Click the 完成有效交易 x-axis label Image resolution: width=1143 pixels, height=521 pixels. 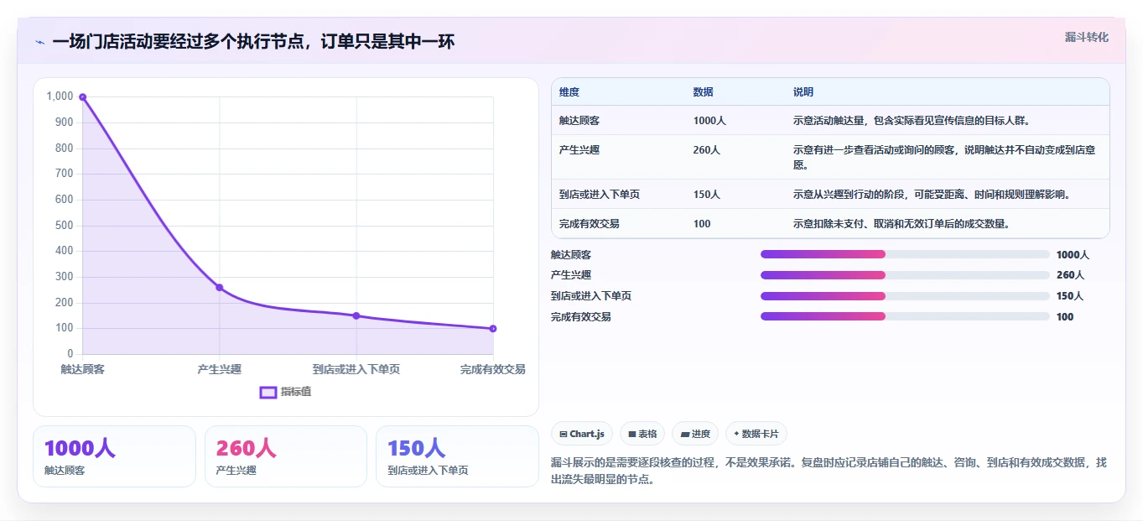[x=493, y=369]
